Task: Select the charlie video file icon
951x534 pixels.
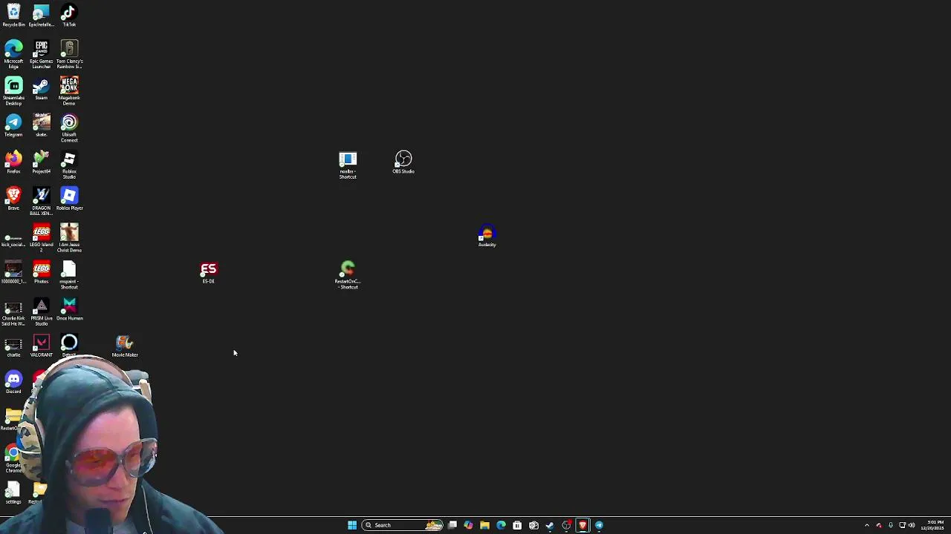Action: [x=13, y=347]
